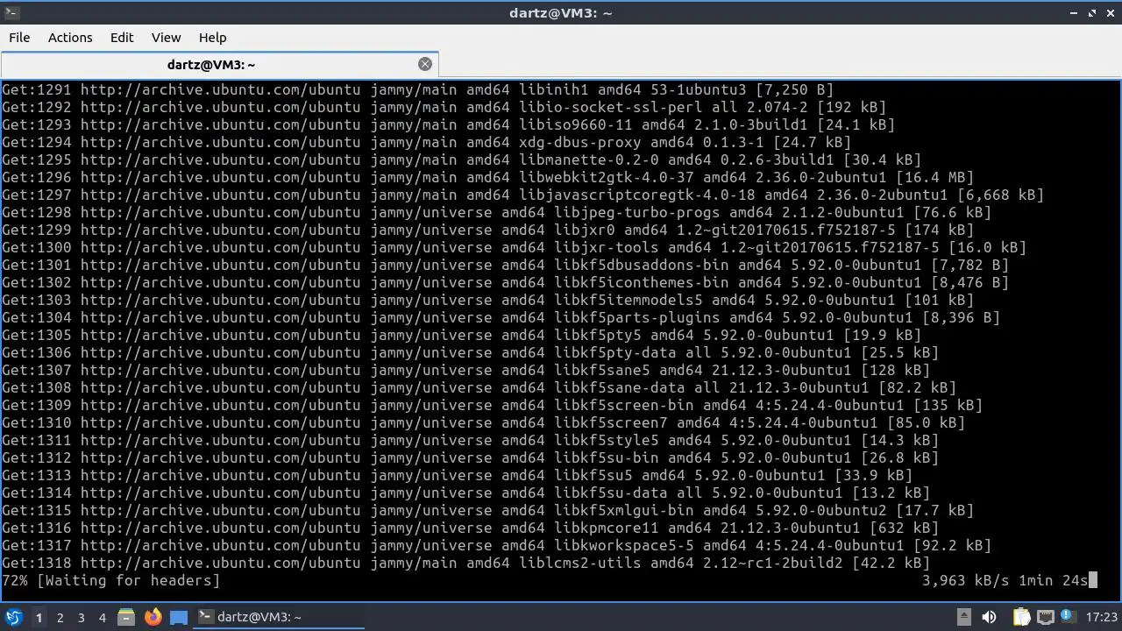Viewport: 1122px width, 631px height.
Task: Click the Get:1316 libkpmcore11 line
Action: point(470,528)
